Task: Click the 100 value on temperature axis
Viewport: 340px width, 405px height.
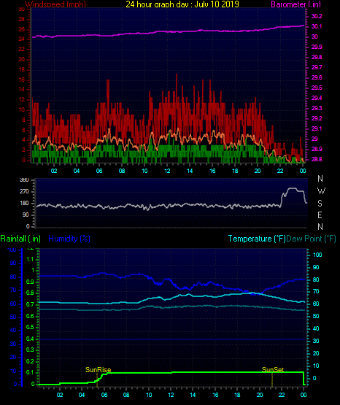Action: click(317, 255)
